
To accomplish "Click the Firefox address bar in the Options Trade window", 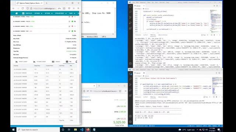I will (44, 8).
